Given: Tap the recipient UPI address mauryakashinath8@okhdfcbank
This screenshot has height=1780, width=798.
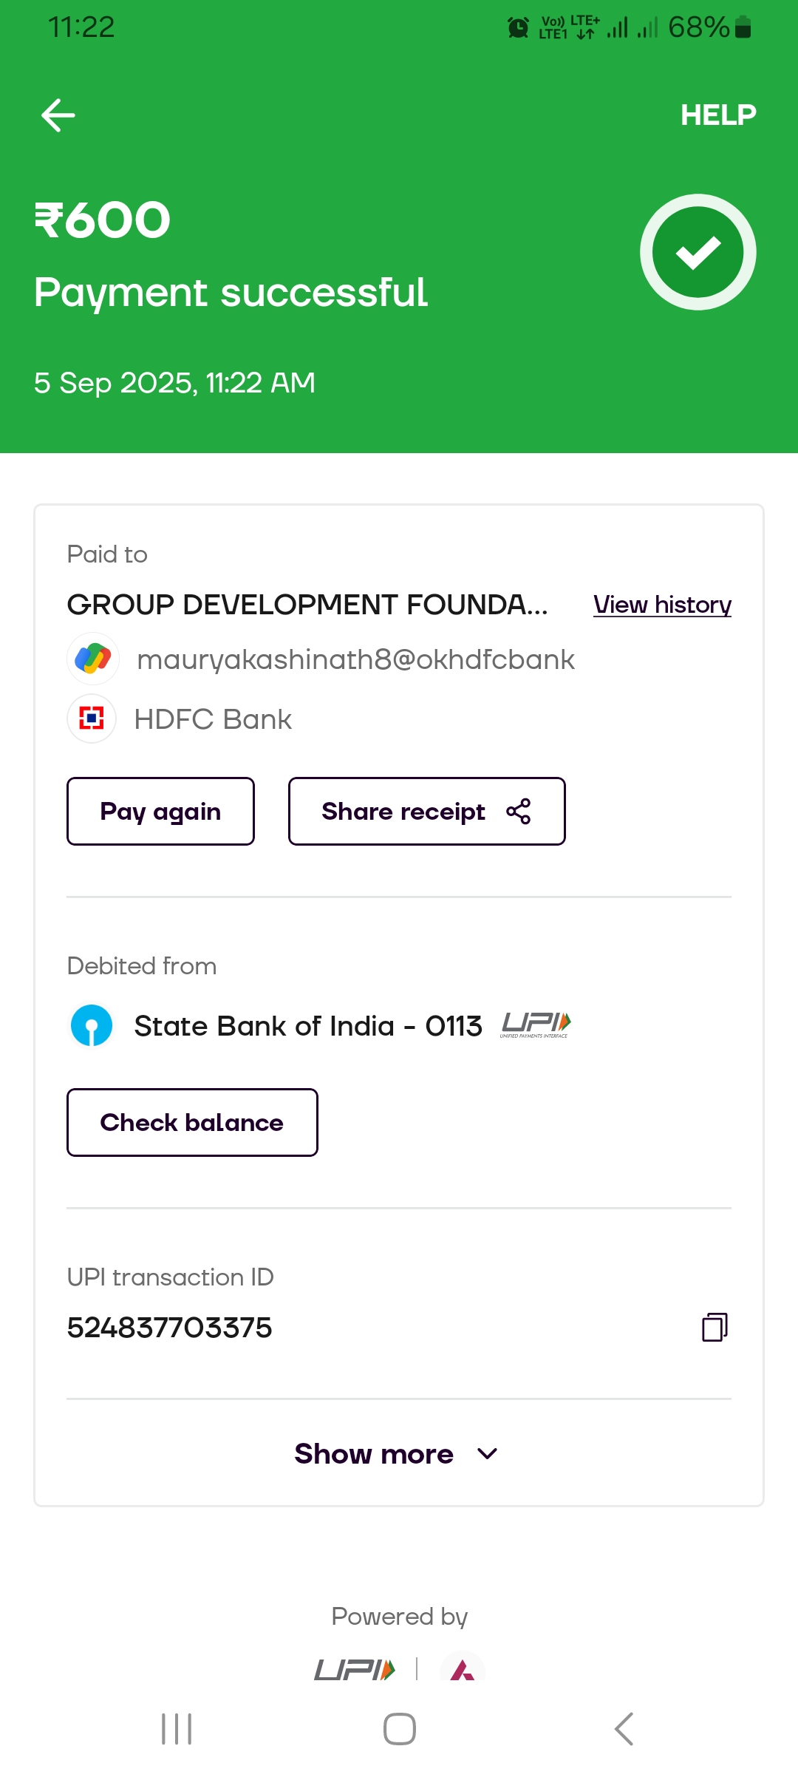Looking at the screenshot, I should (355, 659).
